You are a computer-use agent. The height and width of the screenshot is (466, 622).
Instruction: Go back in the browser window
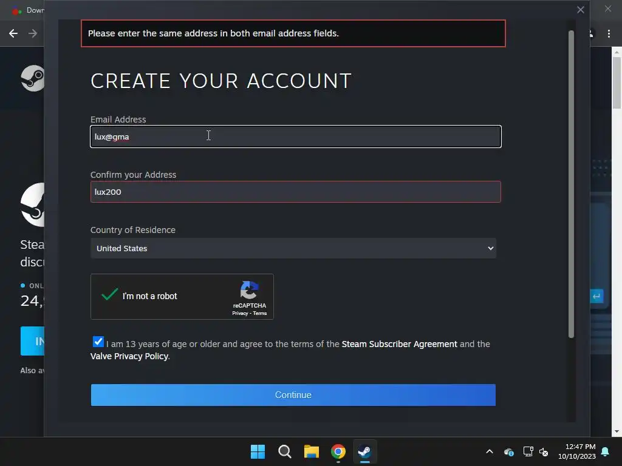[x=13, y=34]
